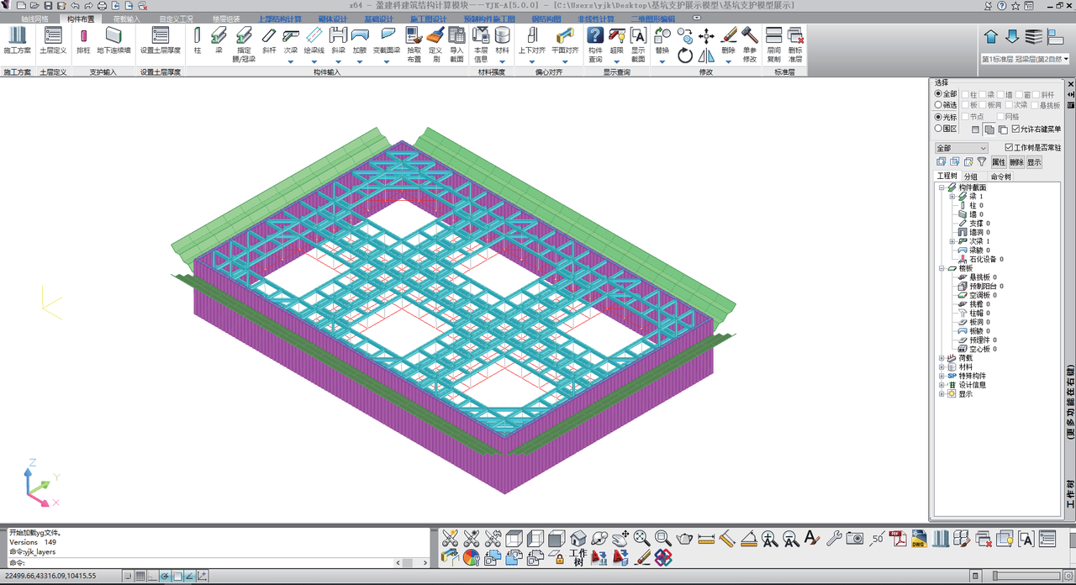Expand the 次梁 1 tree node
This screenshot has height=585, width=1076.
tap(952, 241)
